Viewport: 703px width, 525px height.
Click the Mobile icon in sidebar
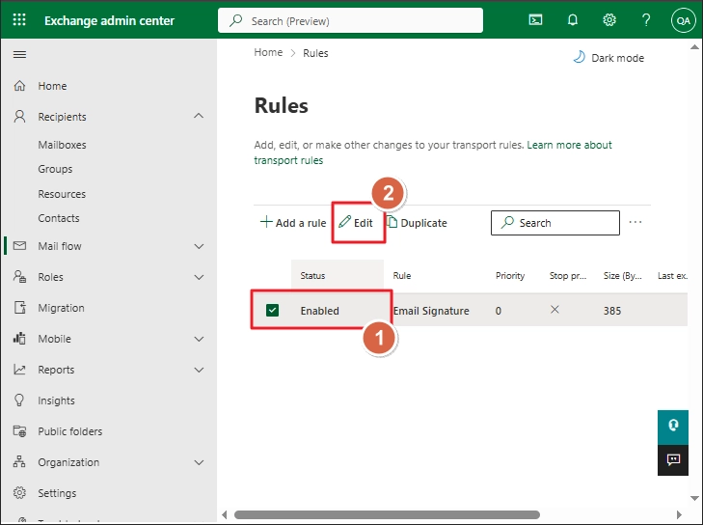pos(19,339)
